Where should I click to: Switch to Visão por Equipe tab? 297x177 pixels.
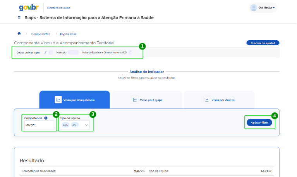click(x=146, y=100)
